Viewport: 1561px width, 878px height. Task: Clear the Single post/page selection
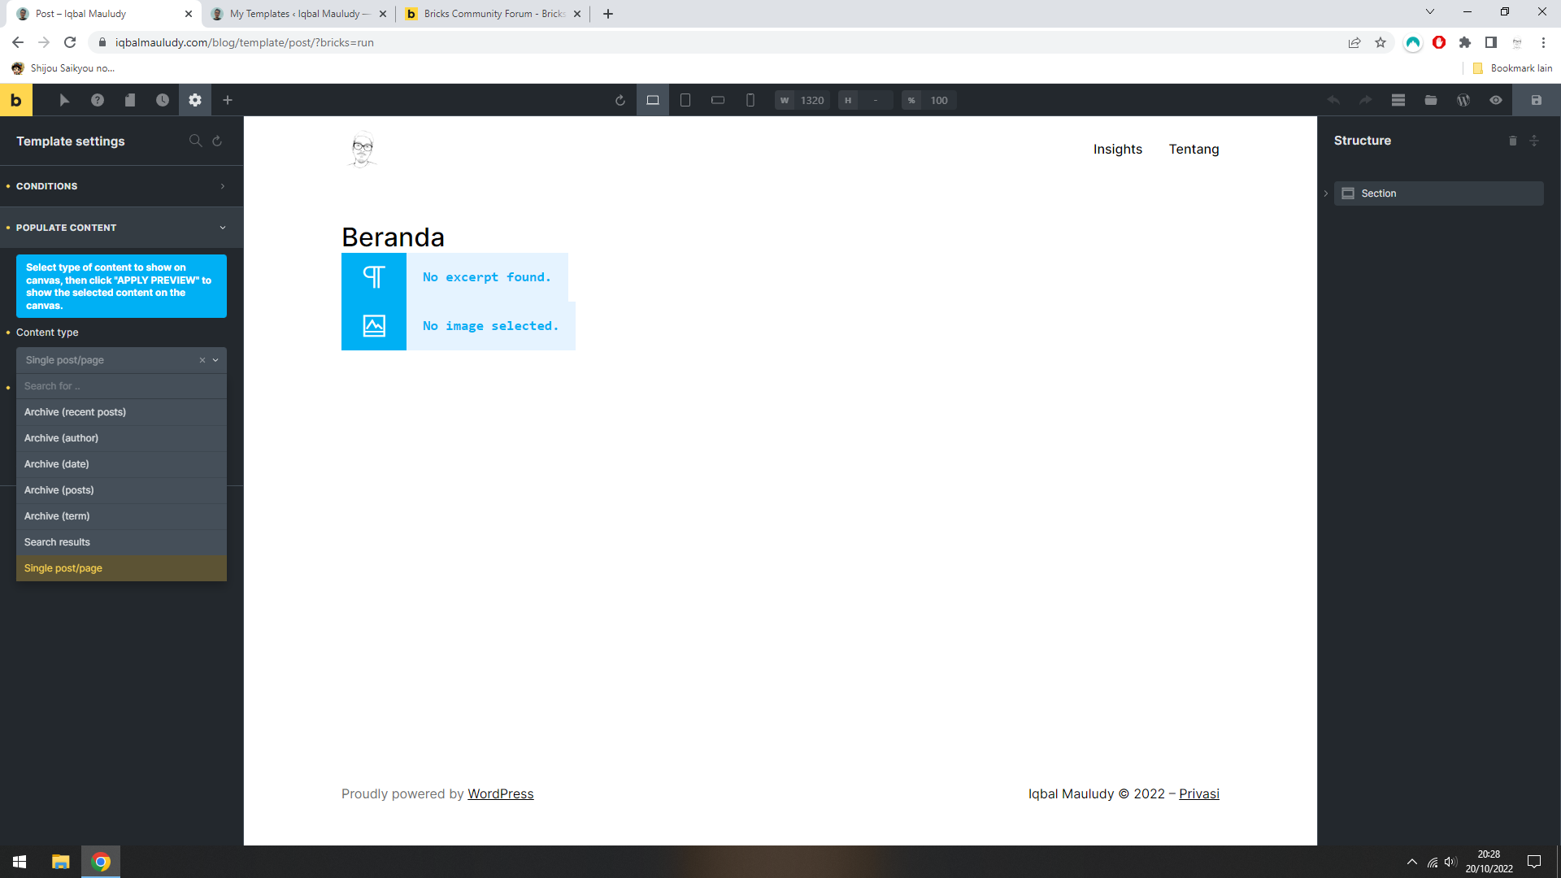202,360
